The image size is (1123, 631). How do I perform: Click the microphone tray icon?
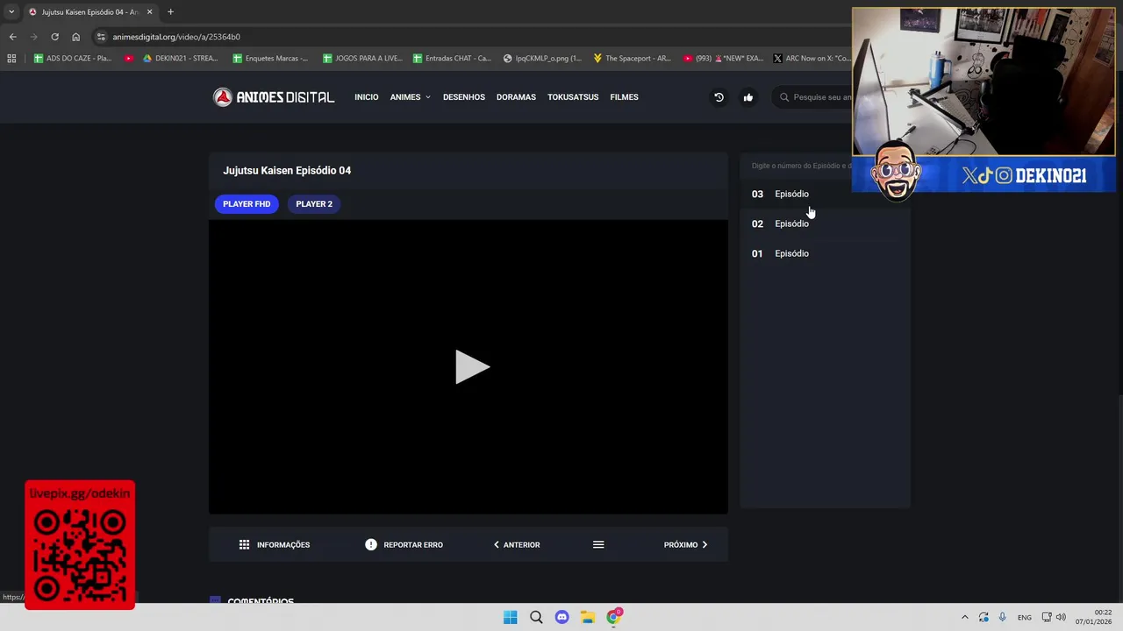point(1003,617)
